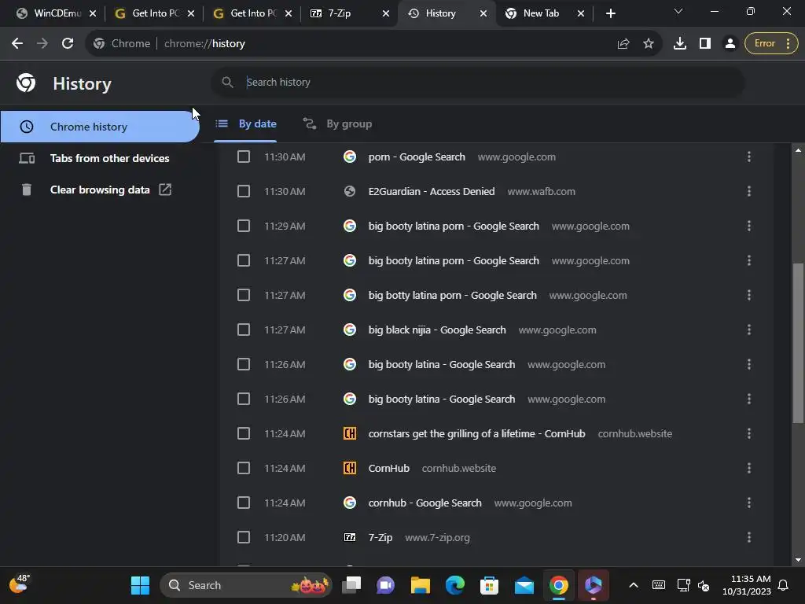The image size is (805, 604).
Task: Open Mail app from taskbar
Action: click(524, 585)
